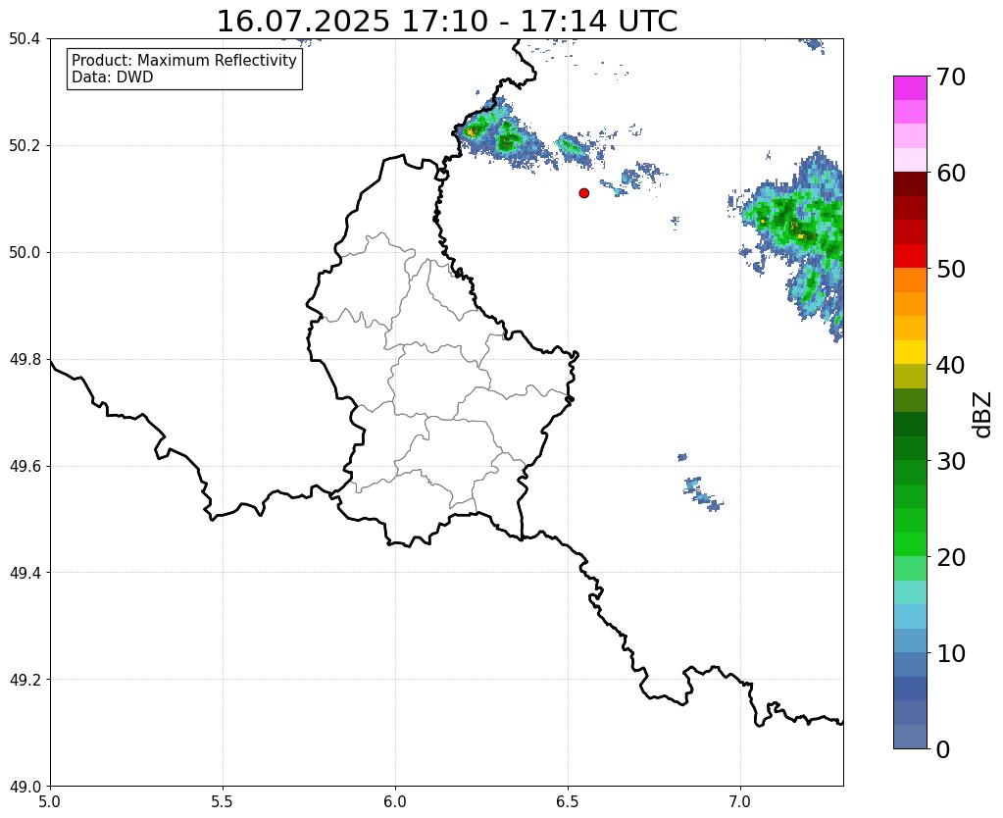Viewport: 1003px width, 818px height.
Task: Click the longitude 6.5 axis label
Action: click(568, 801)
